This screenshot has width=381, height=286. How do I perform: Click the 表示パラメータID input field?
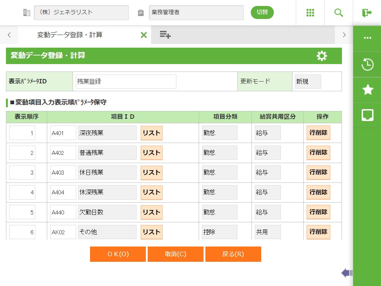pyautogui.click(x=126, y=82)
